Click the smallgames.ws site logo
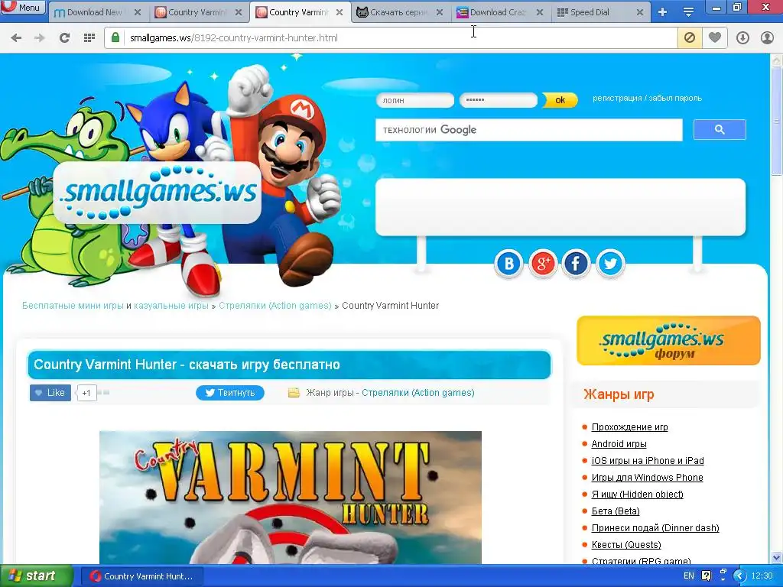783x587 pixels. tap(158, 193)
